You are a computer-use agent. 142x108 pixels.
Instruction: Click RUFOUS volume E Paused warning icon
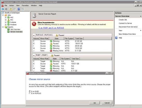coord(51,44)
